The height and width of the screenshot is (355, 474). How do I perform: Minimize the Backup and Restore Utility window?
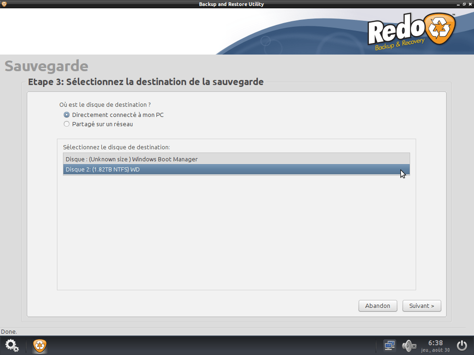tap(458, 4)
